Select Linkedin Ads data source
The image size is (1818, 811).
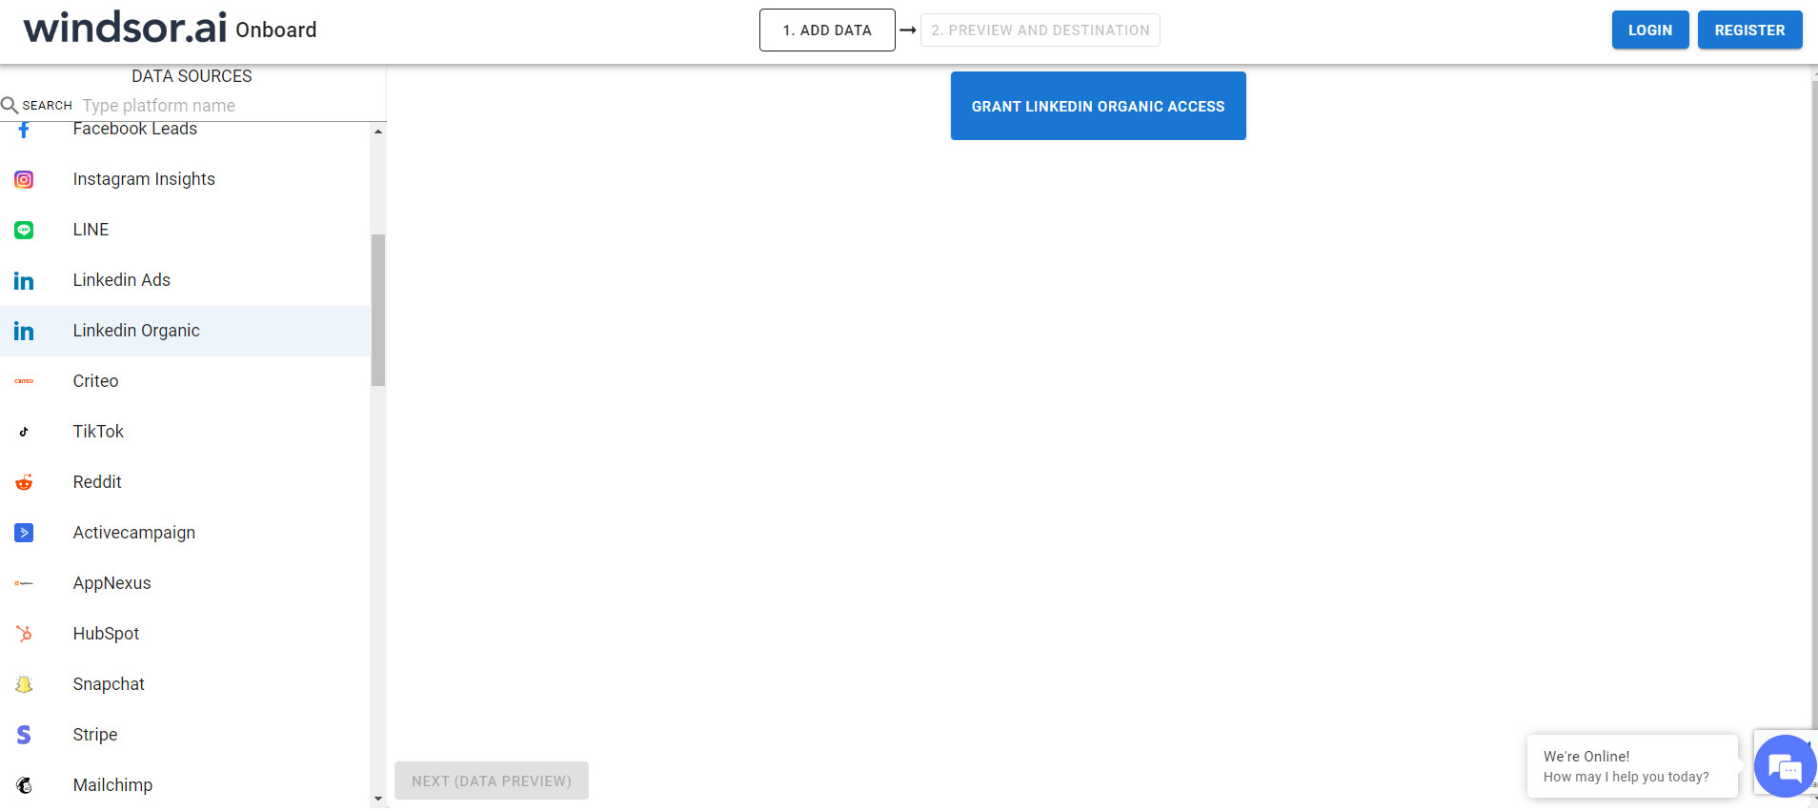(185, 280)
